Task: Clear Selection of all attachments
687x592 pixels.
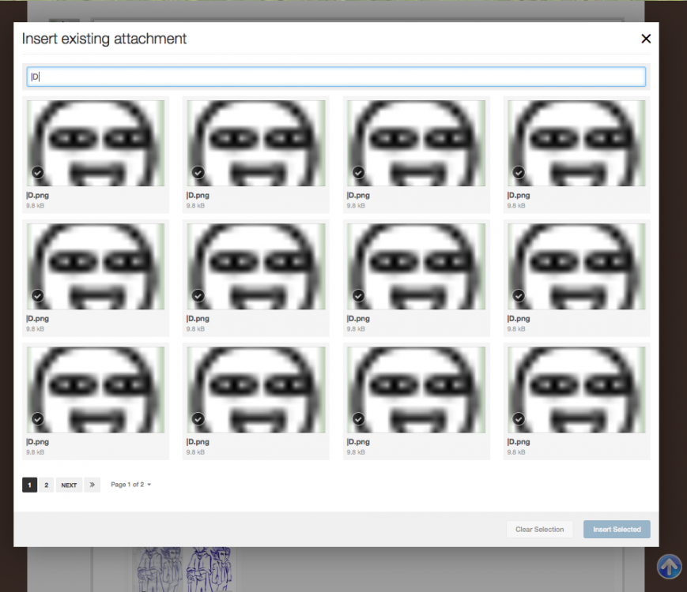Action: click(539, 529)
